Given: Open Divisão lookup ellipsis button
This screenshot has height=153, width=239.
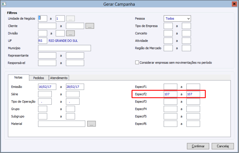Looking at the screenshot, I should point(71,33).
